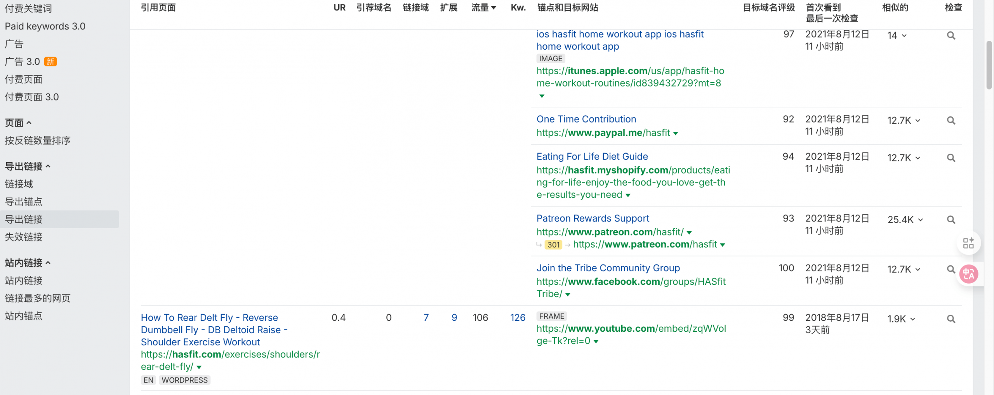Expand 12.7K similar for Join the Tribe

tap(904, 269)
